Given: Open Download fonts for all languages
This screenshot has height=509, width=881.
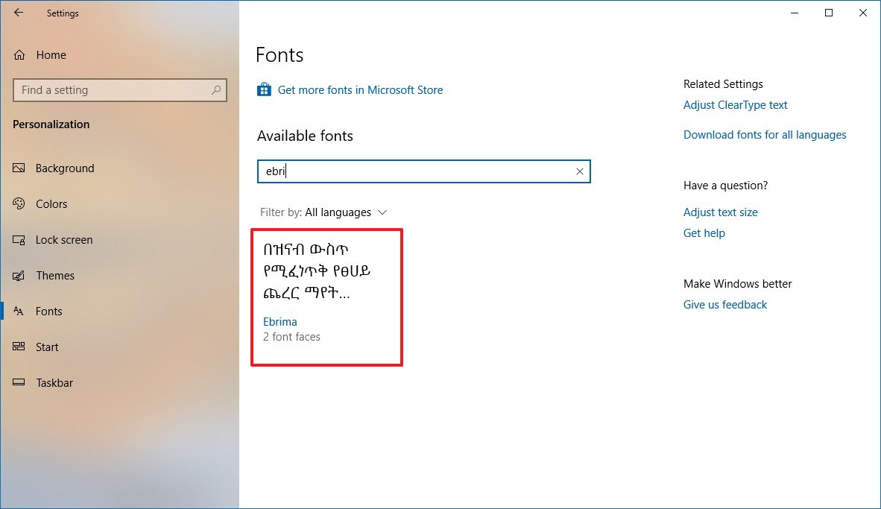Looking at the screenshot, I should click(765, 135).
